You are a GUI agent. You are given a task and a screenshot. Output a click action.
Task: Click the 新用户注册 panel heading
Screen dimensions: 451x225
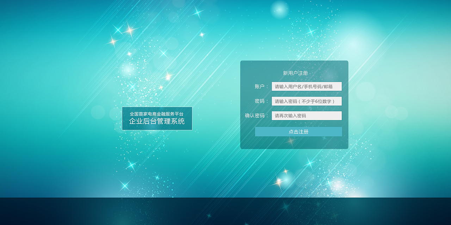coord(295,73)
